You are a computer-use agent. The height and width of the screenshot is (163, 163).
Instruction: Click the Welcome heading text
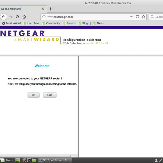point(42,66)
